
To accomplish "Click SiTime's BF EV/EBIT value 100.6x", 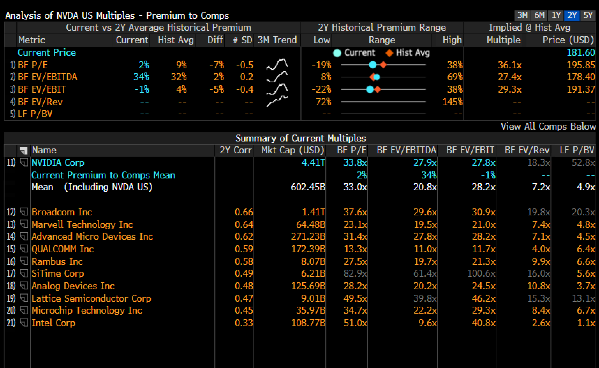I will [481, 274].
